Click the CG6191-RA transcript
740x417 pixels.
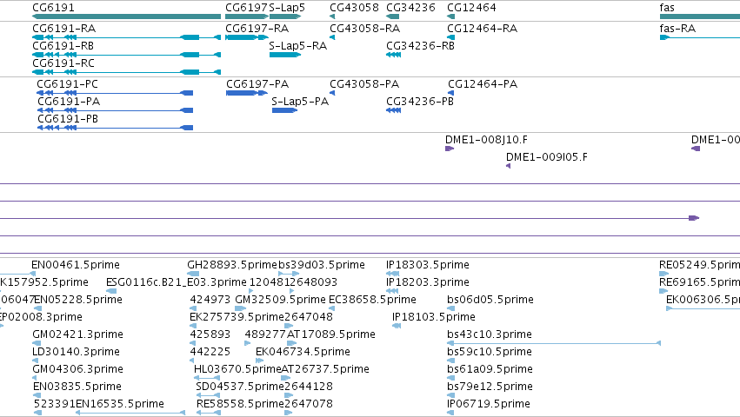126,37
